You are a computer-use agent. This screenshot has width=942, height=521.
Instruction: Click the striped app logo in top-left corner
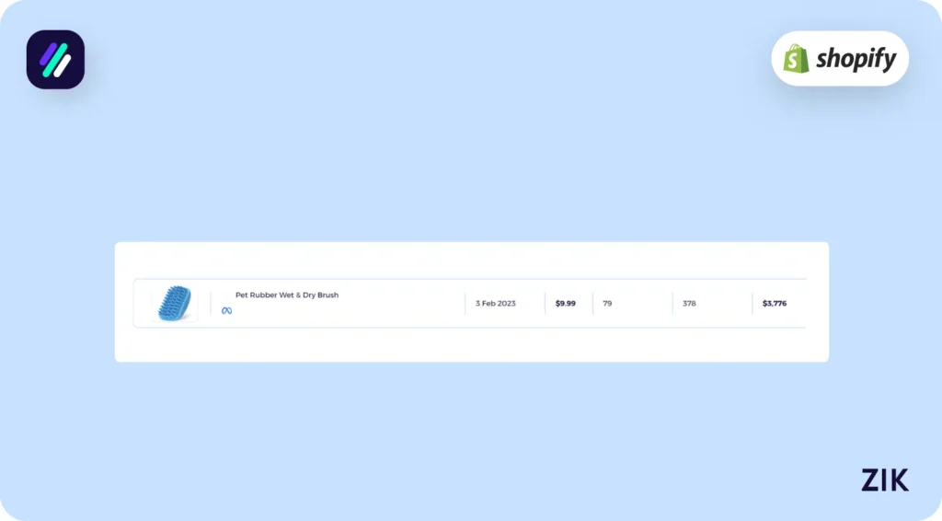pyautogui.click(x=55, y=60)
